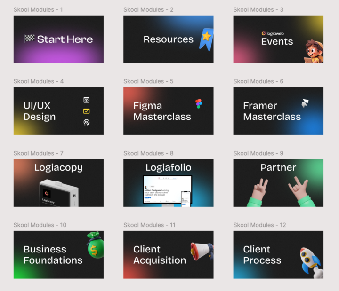Click the 'Skool Modules - 2' frame label
Image resolution: width=339 pixels, height=291 pixels.
(x=148, y=10)
